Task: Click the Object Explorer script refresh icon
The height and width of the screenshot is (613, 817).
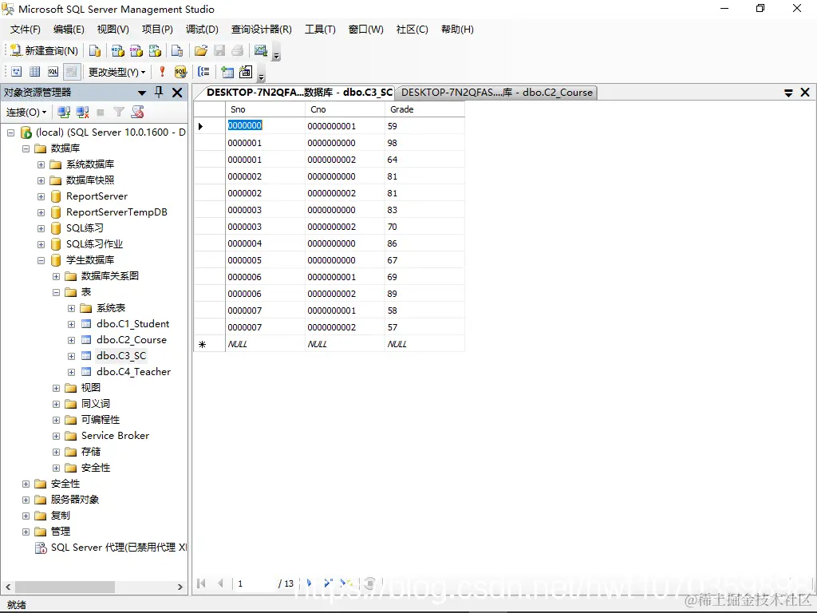Action: click(x=137, y=112)
